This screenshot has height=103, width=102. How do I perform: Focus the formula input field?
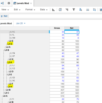[55, 16]
